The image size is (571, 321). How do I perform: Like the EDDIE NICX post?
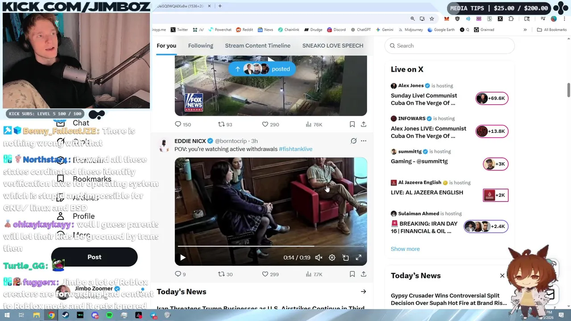(x=270, y=274)
